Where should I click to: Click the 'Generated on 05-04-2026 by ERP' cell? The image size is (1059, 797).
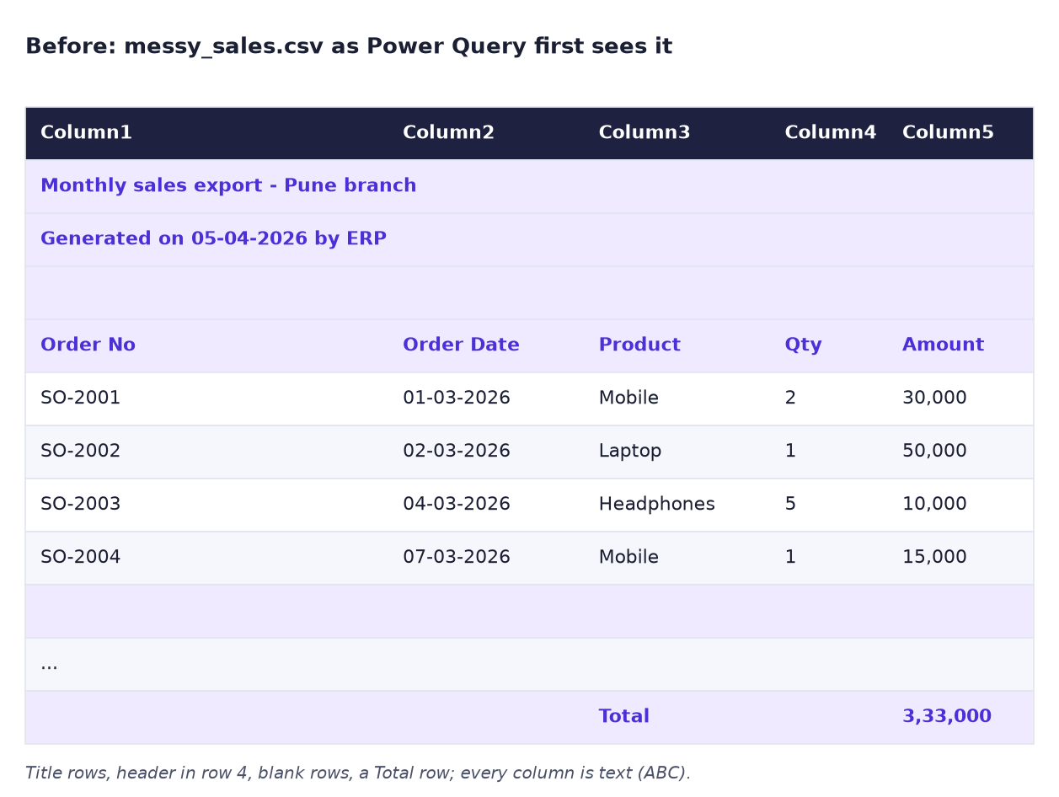(x=213, y=239)
